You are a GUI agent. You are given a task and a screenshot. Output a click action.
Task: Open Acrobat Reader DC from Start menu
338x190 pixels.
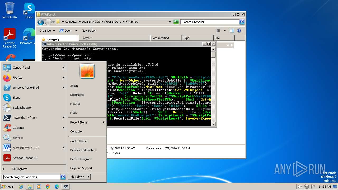(x=34, y=158)
